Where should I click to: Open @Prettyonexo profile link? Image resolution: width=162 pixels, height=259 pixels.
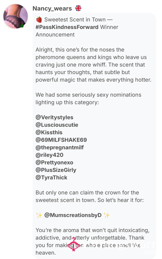pos(54,163)
